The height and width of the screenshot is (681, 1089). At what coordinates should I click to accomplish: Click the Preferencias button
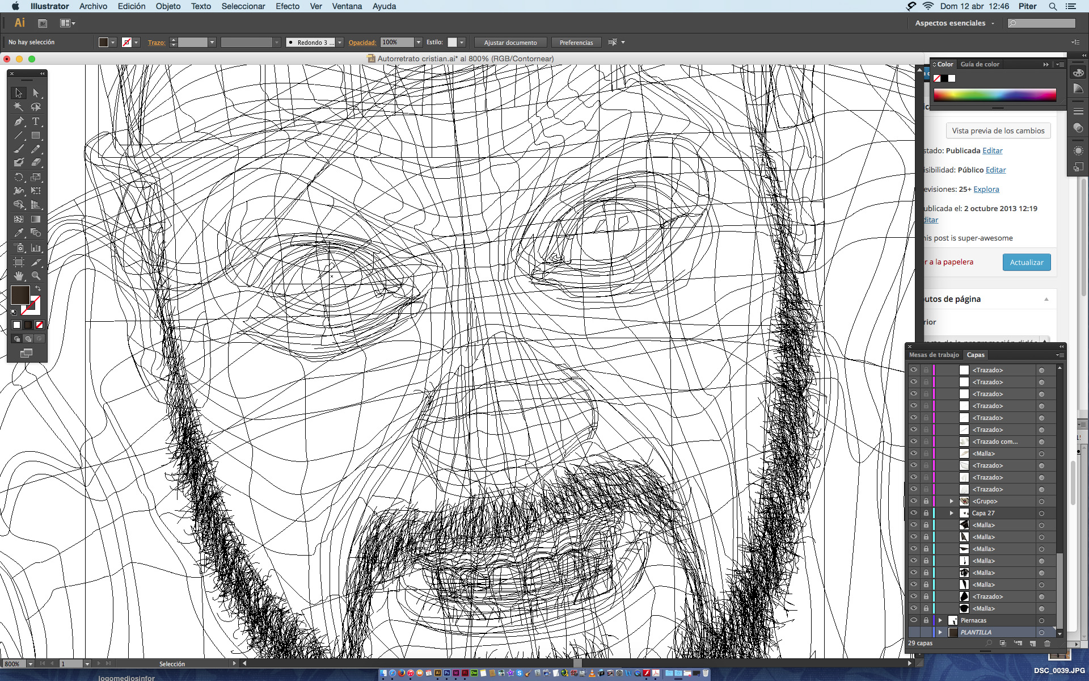point(576,43)
